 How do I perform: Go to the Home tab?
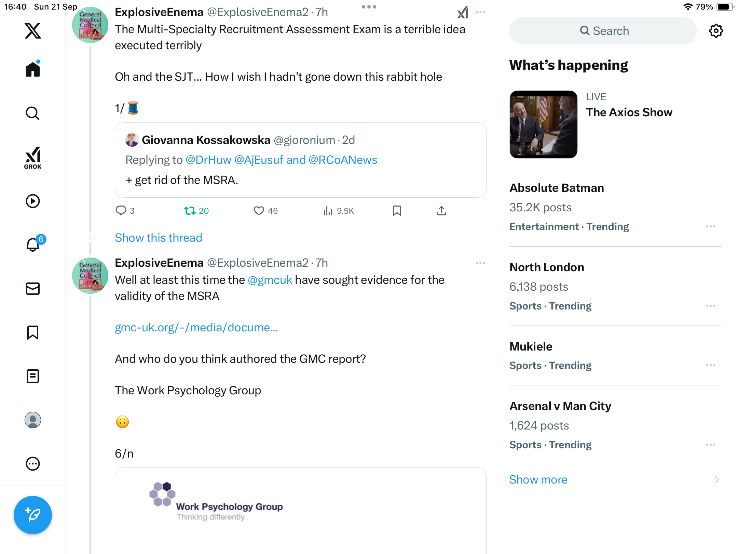pyautogui.click(x=33, y=69)
